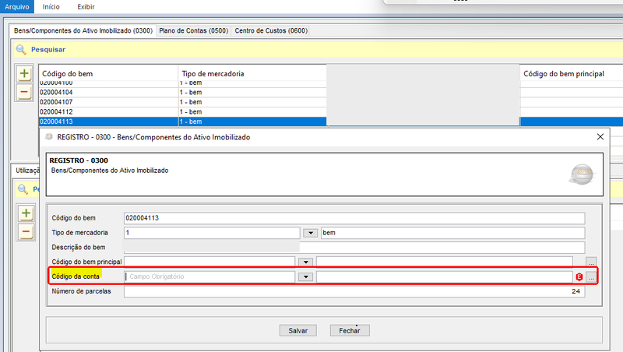This screenshot has width=623, height=352.
Task: Select the Bens/Componentes do Ativo Imobilizado (0300) tab
Action: click(x=83, y=30)
